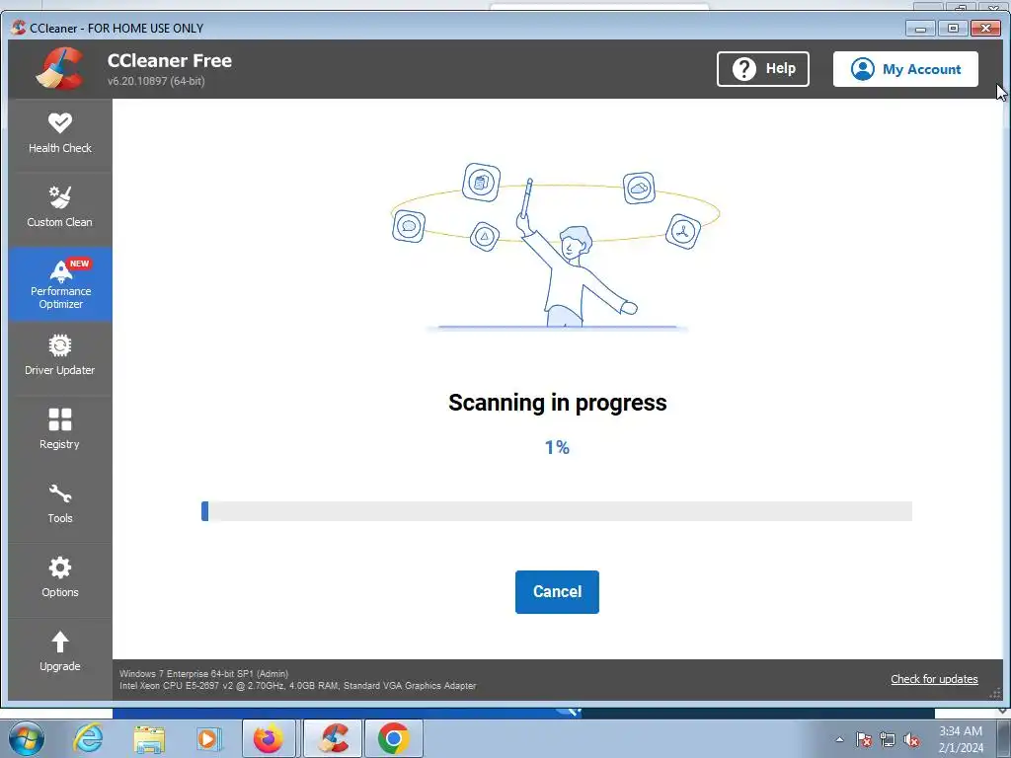Screen dimensions: 1011x758
Task: Show hidden tray icons arrow
Action: click(x=839, y=739)
